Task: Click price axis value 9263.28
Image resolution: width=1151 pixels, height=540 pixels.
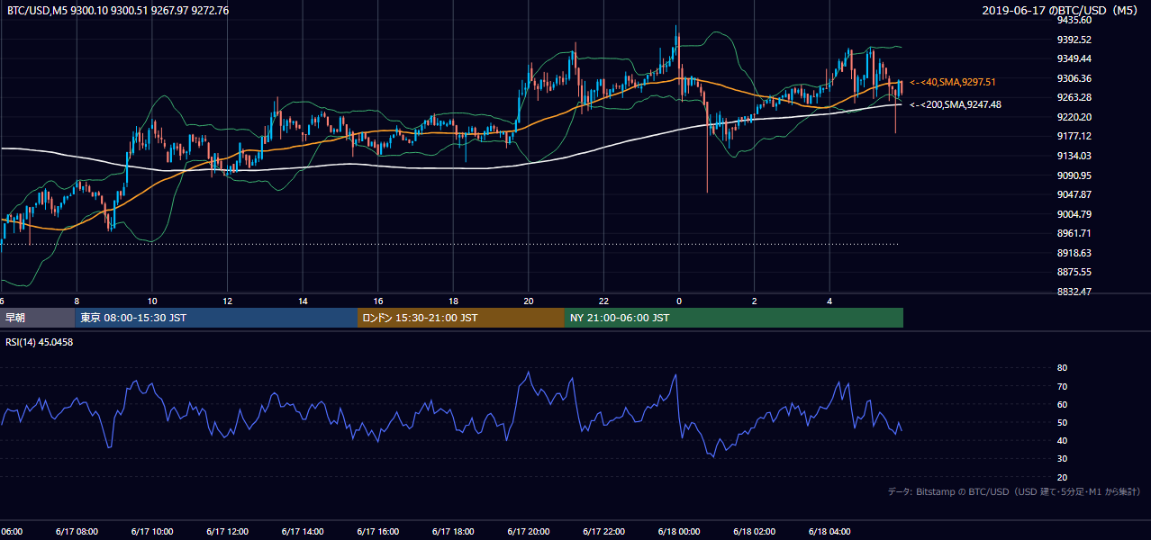Action: tap(1074, 97)
